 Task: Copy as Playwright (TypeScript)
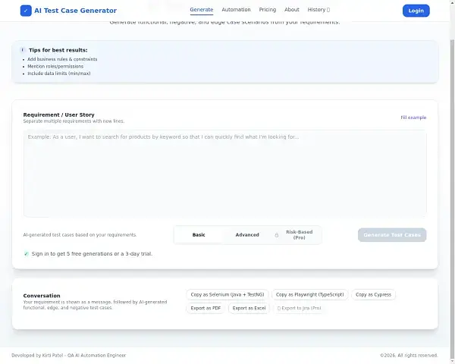coord(309,294)
